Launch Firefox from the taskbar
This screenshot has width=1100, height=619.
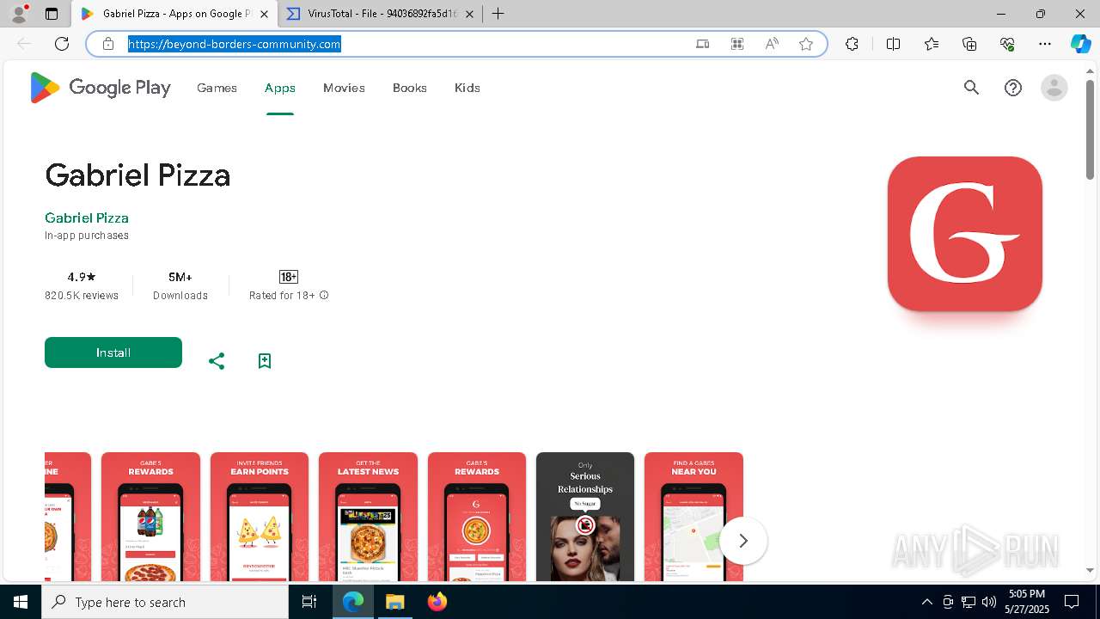click(x=437, y=602)
